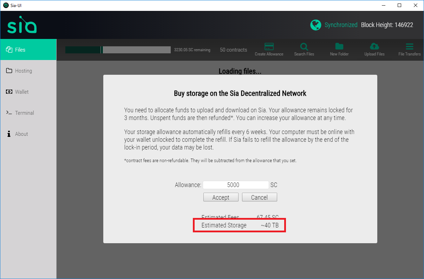424x279 pixels.
Task: Click the Sia-UI title bar app icon
Action: (6, 5)
